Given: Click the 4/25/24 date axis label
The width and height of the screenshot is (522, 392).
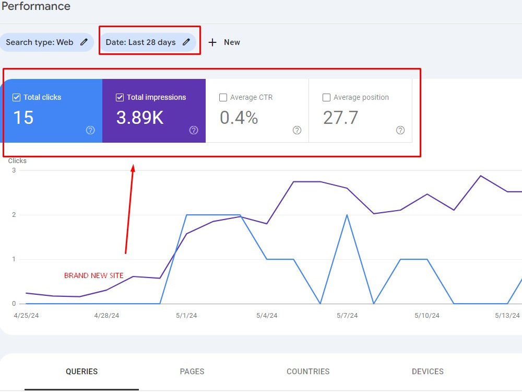Looking at the screenshot, I should (x=26, y=315).
